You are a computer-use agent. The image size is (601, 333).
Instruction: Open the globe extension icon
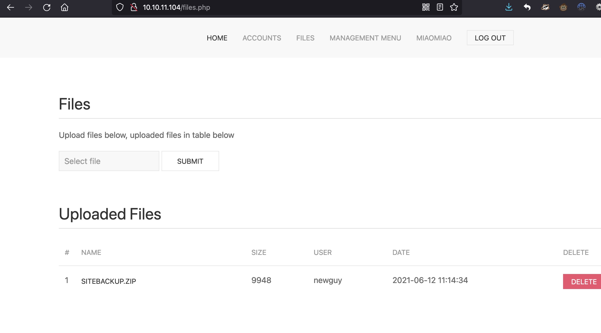click(x=581, y=7)
